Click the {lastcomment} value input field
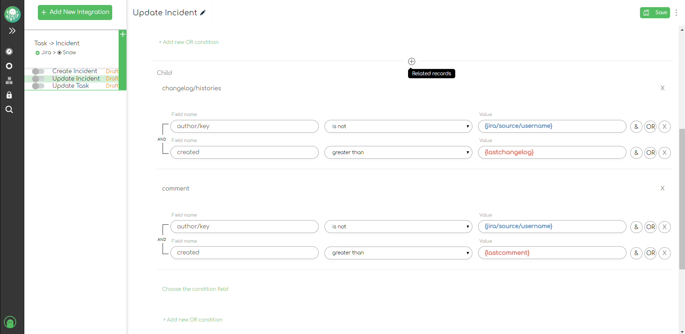This screenshot has height=334, width=685. tap(552, 253)
